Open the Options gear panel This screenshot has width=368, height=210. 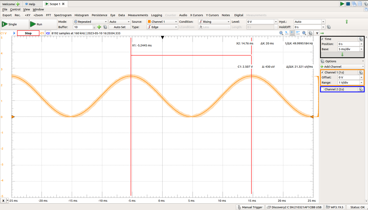pyautogui.click(x=322, y=61)
